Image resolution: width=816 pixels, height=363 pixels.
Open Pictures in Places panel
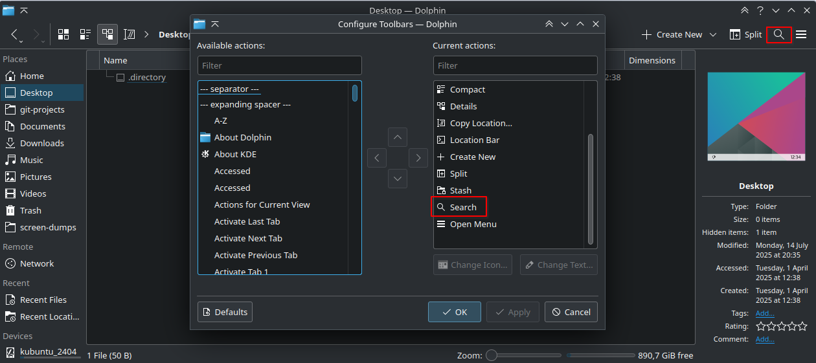click(42, 177)
